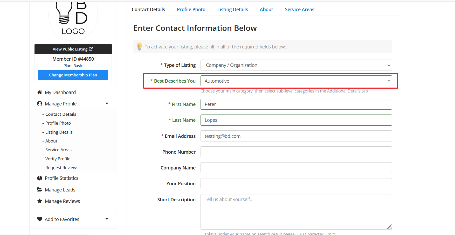This screenshot has width=455, height=235.
Task: Click the folder icon beside Manage Leads
Action: 40,190
